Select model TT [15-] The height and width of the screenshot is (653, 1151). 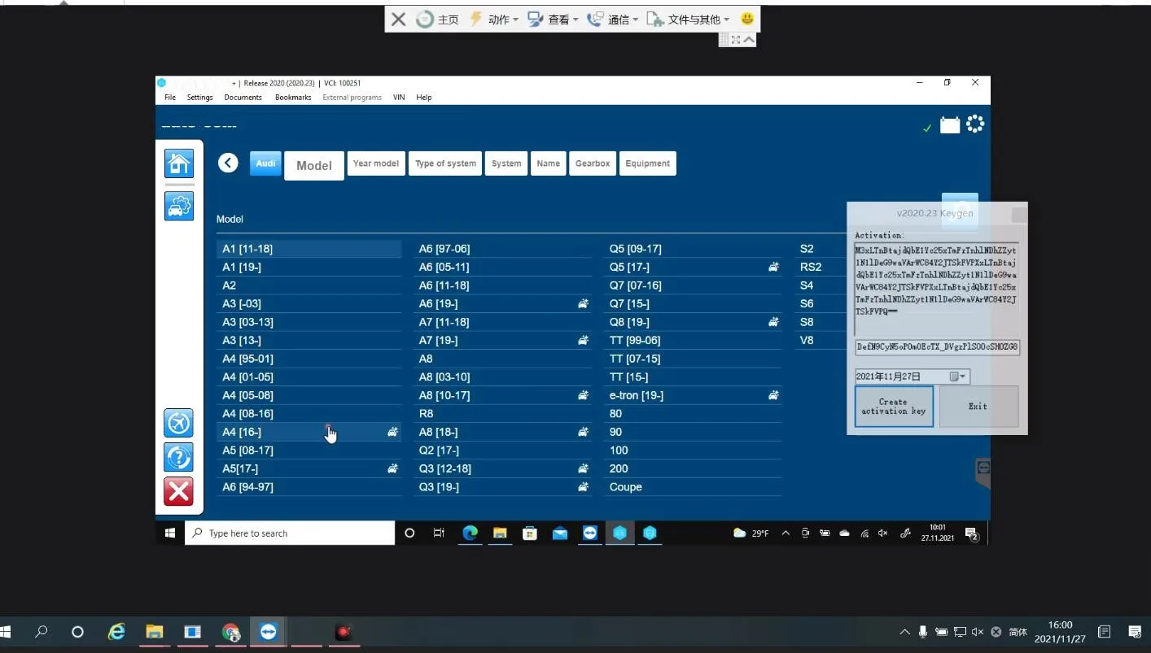point(693,377)
